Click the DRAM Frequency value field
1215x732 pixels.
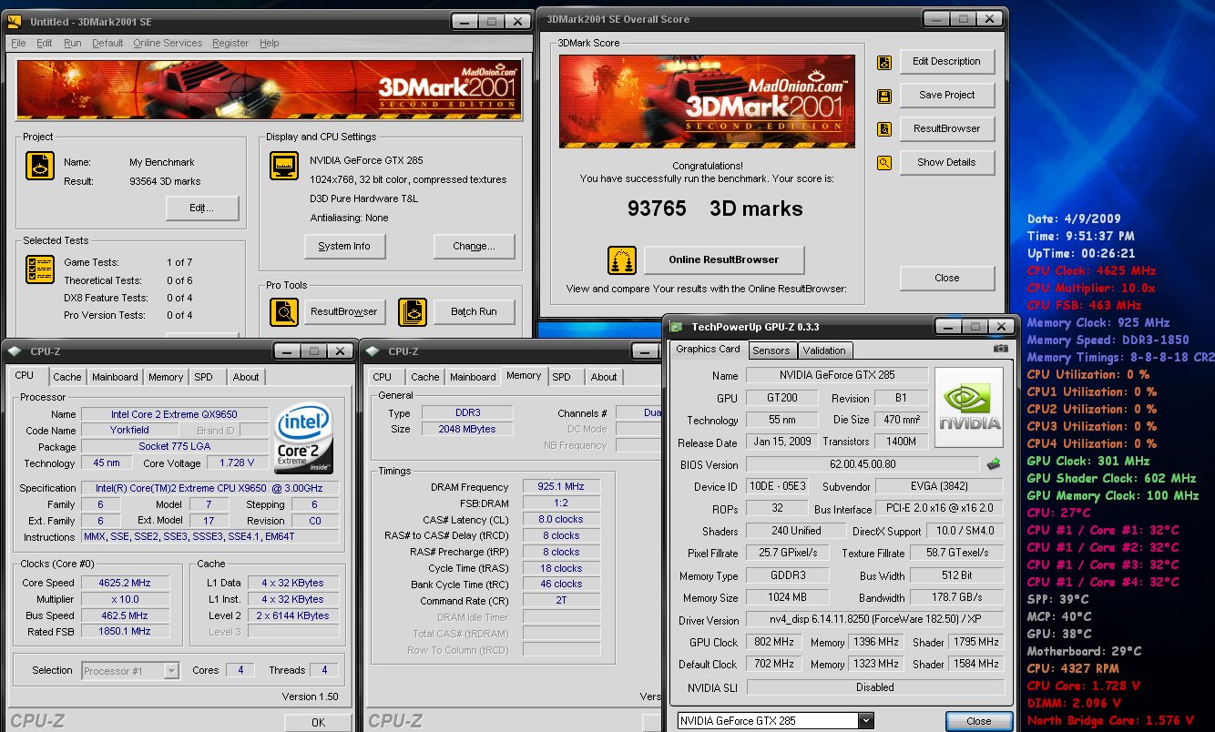(x=562, y=487)
